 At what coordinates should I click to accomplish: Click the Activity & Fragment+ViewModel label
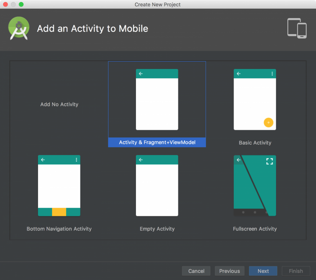[157, 142]
